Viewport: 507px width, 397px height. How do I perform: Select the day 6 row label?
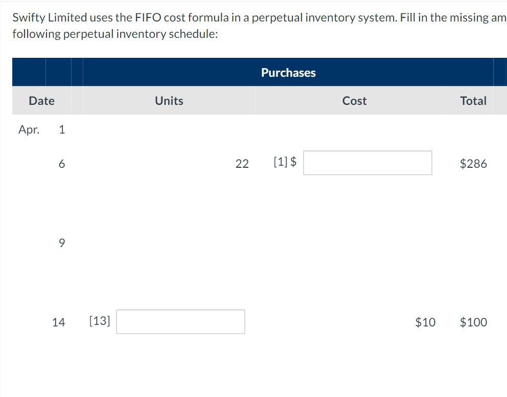pos(61,163)
